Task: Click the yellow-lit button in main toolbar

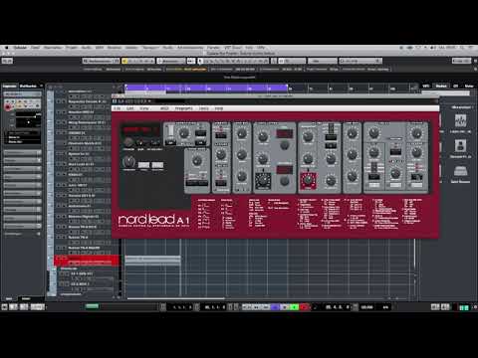Action: click(x=124, y=61)
